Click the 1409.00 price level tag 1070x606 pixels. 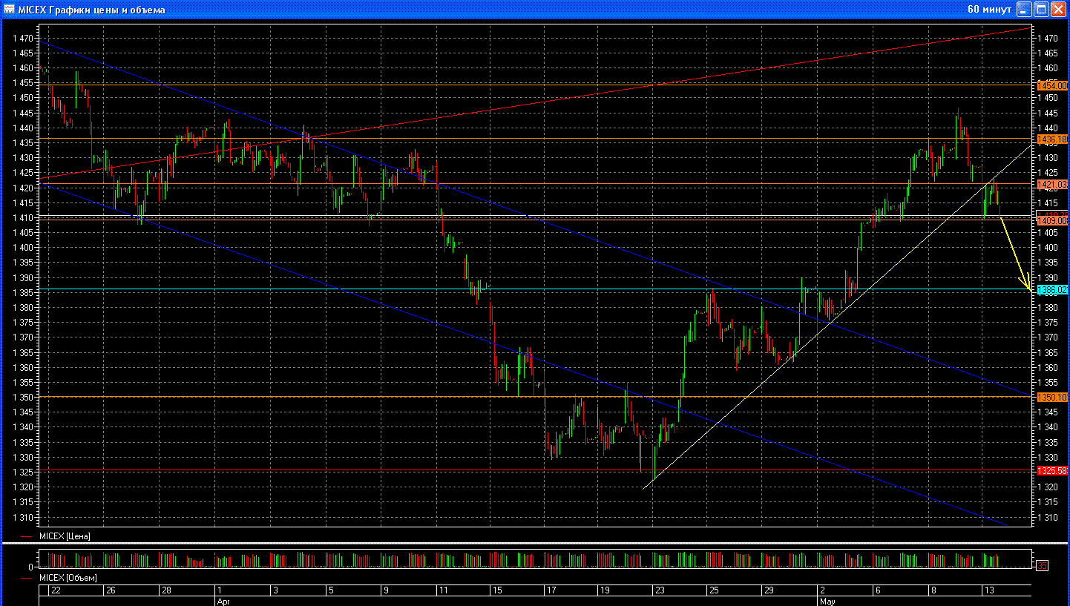tap(1051, 220)
